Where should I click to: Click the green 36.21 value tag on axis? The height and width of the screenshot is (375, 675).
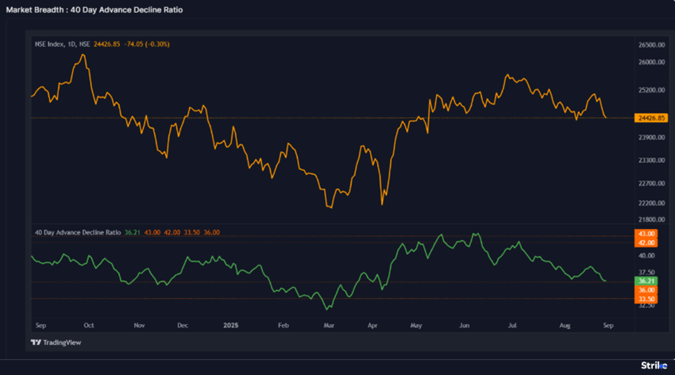(645, 281)
